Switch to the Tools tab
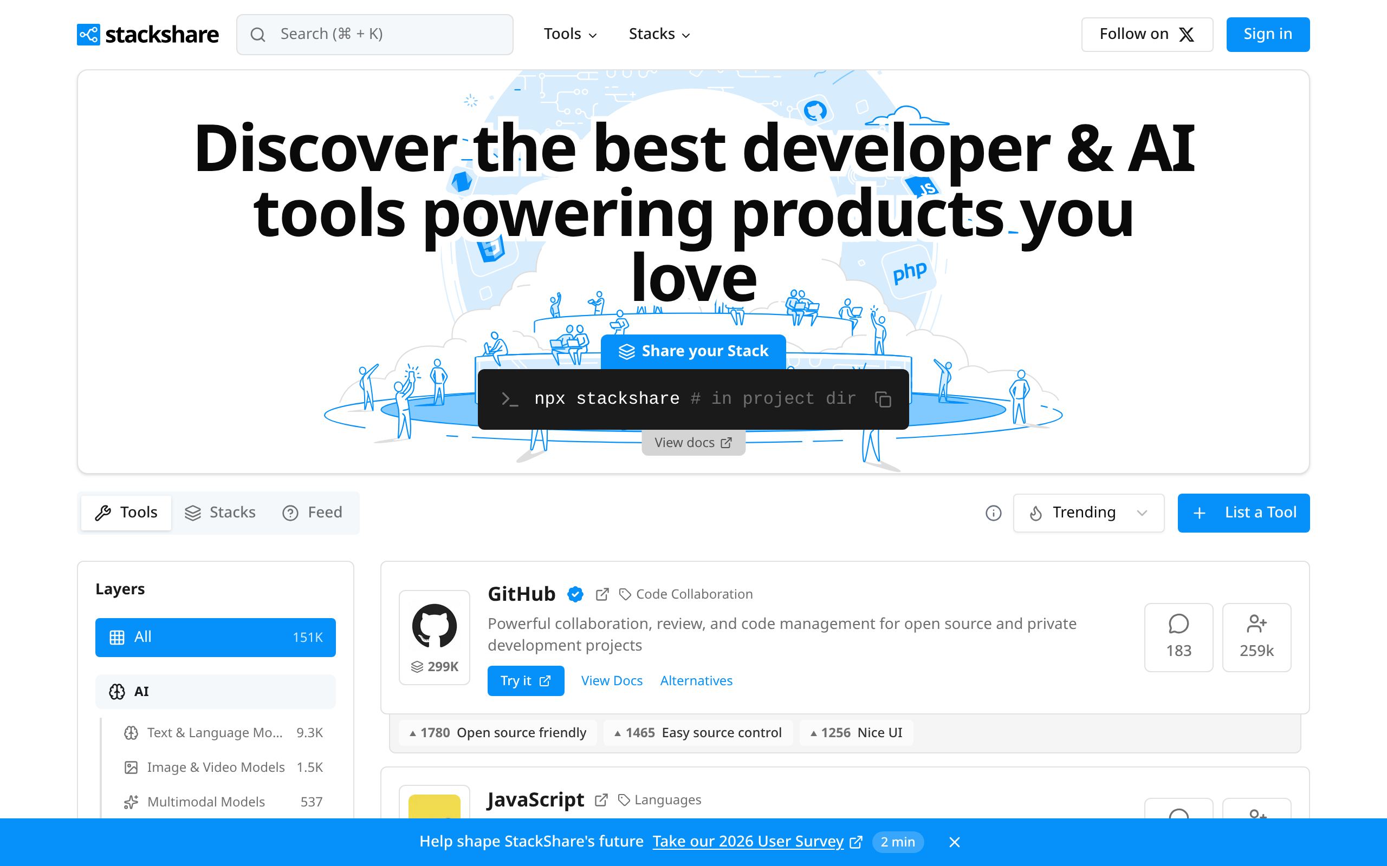The height and width of the screenshot is (866, 1387). coord(126,513)
